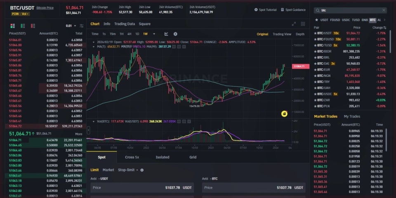The image size is (396, 198).
Task: Show sell-orders-only order book view
Action: click(x=33, y=26)
